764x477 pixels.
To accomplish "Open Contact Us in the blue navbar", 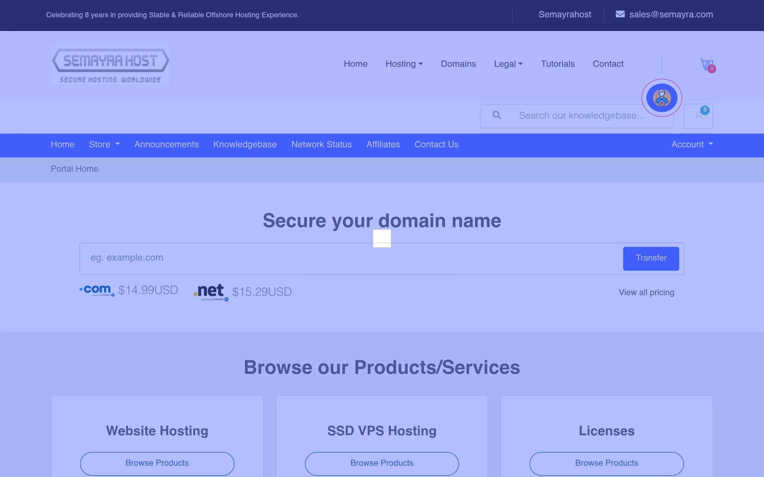I will [x=436, y=145].
